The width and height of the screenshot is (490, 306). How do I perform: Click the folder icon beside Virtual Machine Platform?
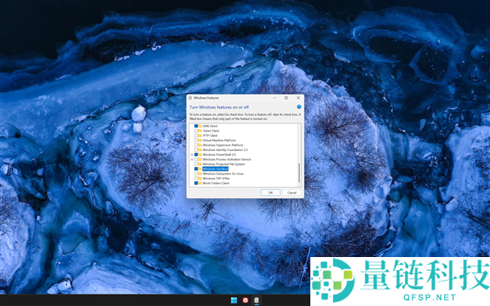click(200, 140)
